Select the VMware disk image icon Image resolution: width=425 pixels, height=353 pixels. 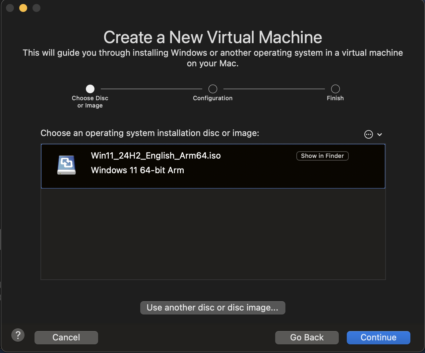point(67,165)
